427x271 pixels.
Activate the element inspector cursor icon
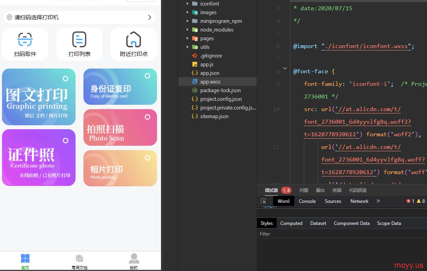[264, 201]
